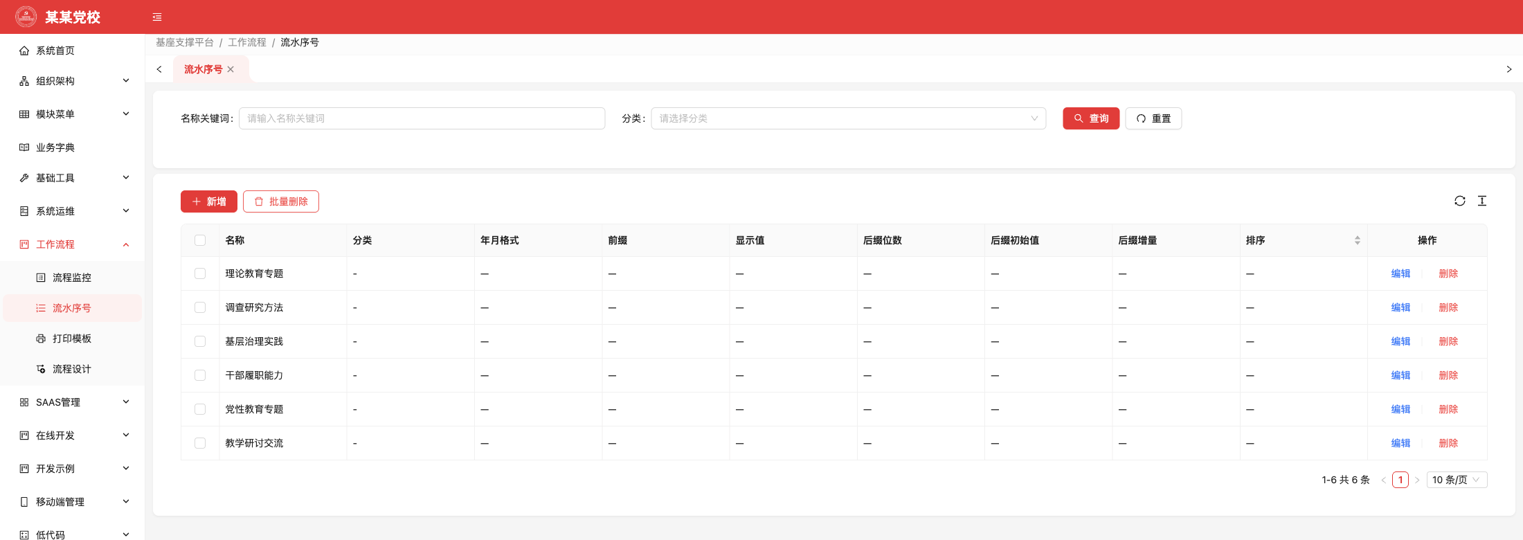Image resolution: width=1523 pixels, height=540 pixels.
Task: Go to previous page arrow in pagination
Action: (1383, 480)
